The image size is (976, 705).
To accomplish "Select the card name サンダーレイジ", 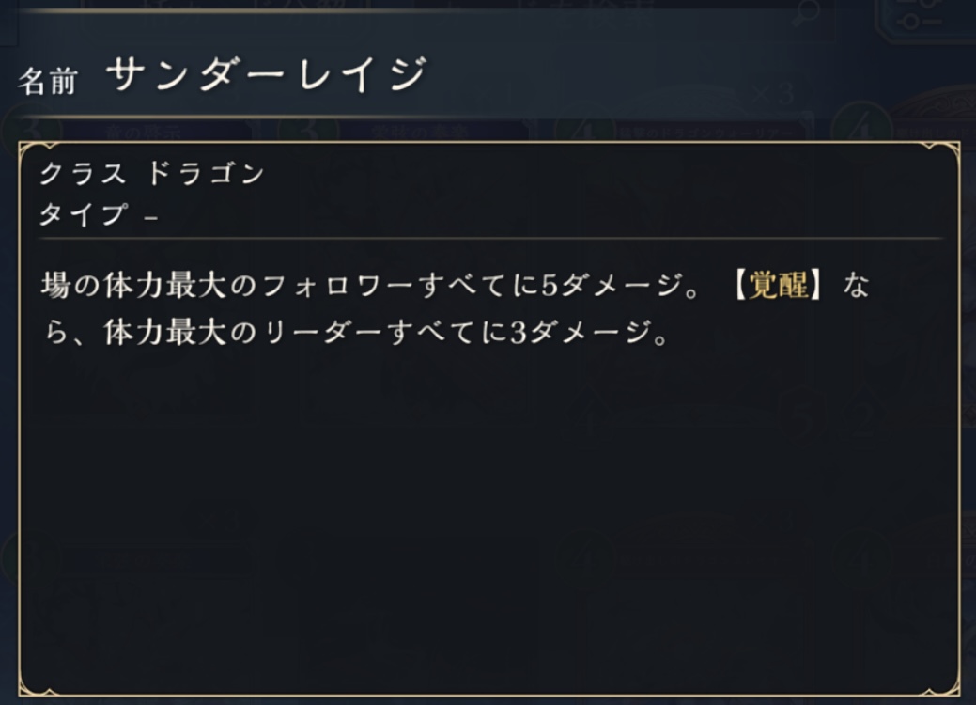I will pyautogui.click(x=267, y=75).
